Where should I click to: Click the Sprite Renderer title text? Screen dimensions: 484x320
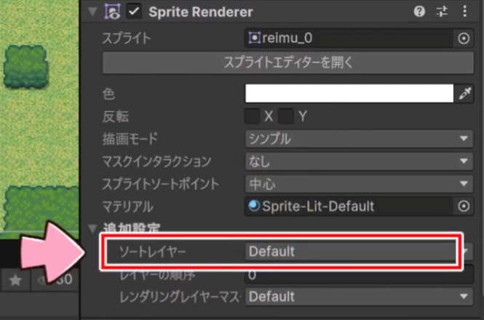(x=201, y=12)
